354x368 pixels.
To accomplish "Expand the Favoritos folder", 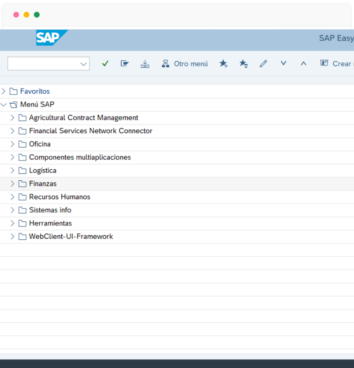I will click(x=4, y=91).
